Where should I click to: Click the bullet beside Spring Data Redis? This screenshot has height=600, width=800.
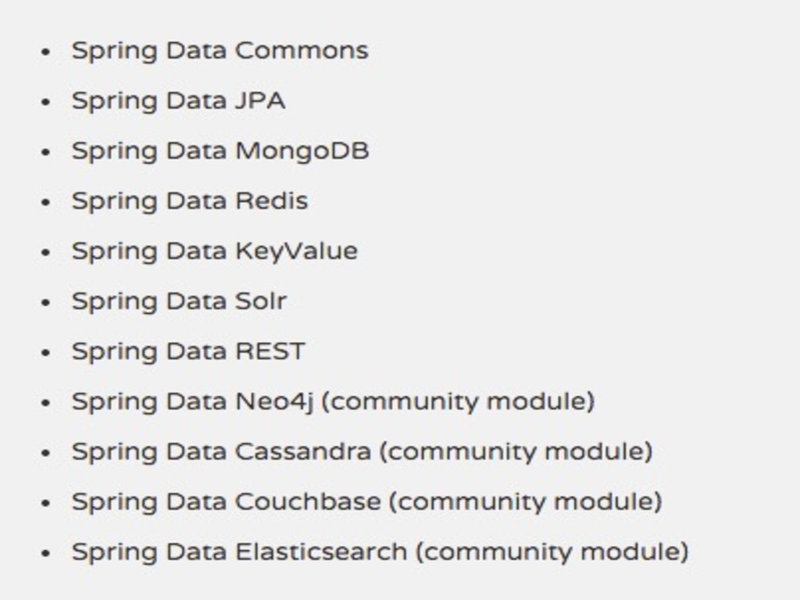click(46, 202)
